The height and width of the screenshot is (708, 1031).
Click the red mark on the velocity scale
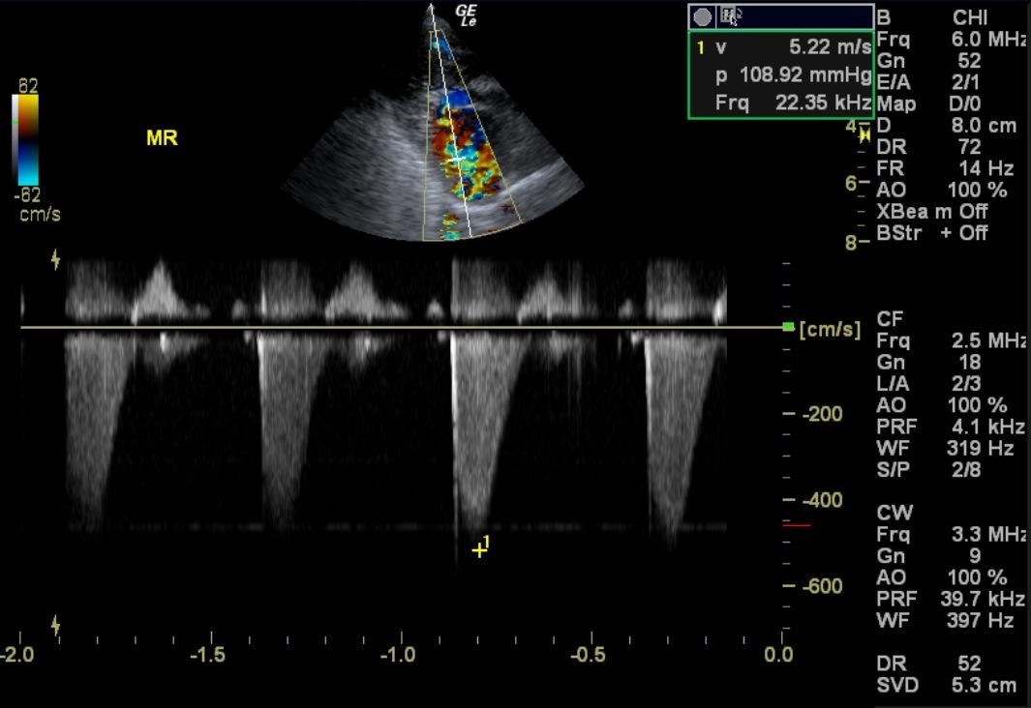pos(797,525)
